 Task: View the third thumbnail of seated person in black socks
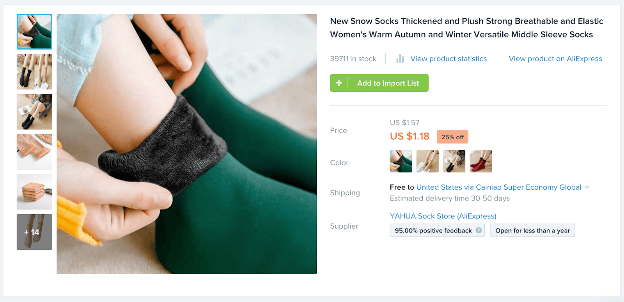pos(34,112)
